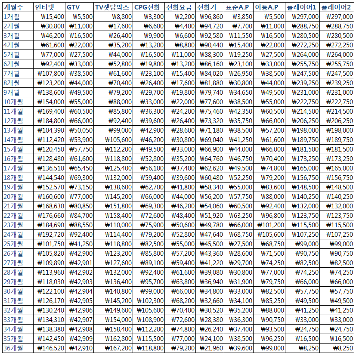
Task: Click the 18개월 row label
Action: point(18,178)
